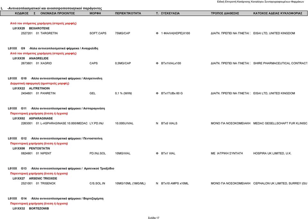Viewport: 308px width, 219px height.
Task: Click EISAI LTD in the TARGRETIN row
Action: click(274, 33)
